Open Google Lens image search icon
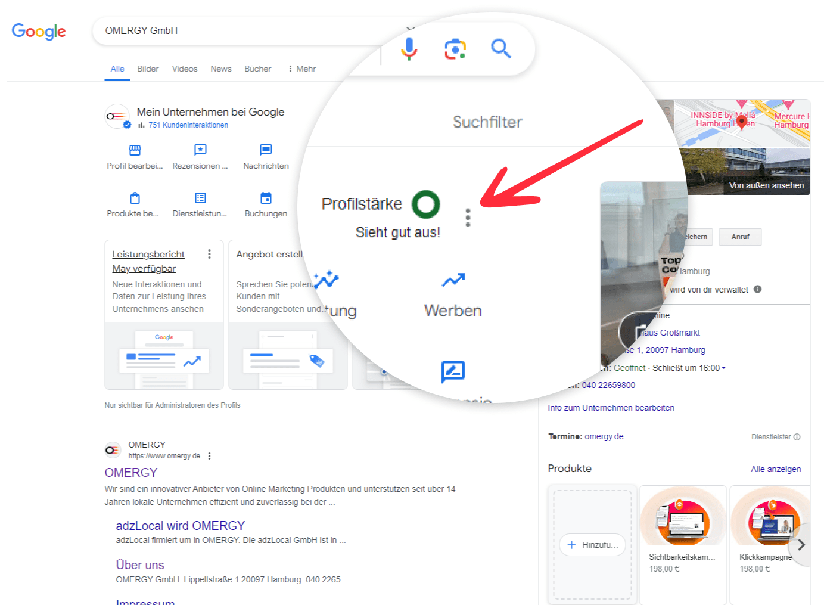 point(455,49)
